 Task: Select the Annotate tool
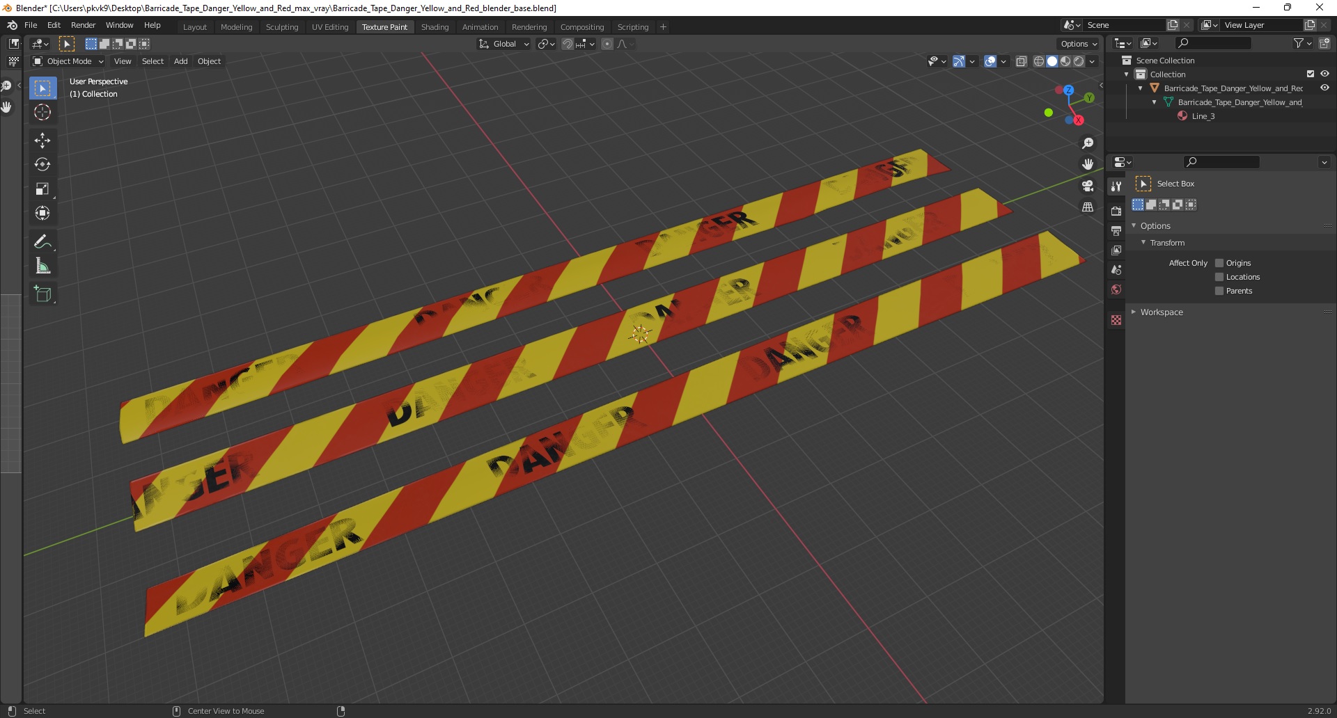pos(42,242)
